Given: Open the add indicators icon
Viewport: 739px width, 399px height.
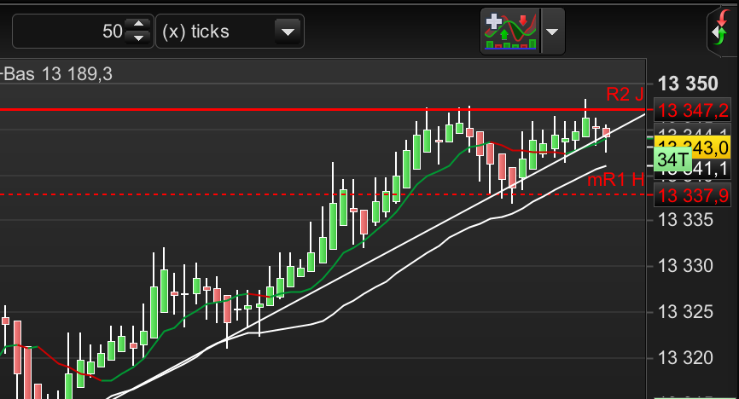Looking at the screenshot, I should tap(510, 31).
